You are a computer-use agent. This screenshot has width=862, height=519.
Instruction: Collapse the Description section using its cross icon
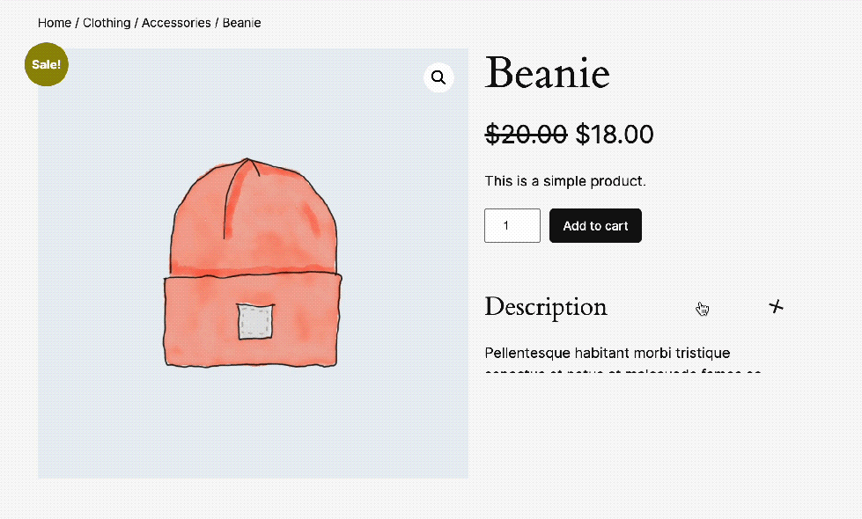click(x=776, y=306)
